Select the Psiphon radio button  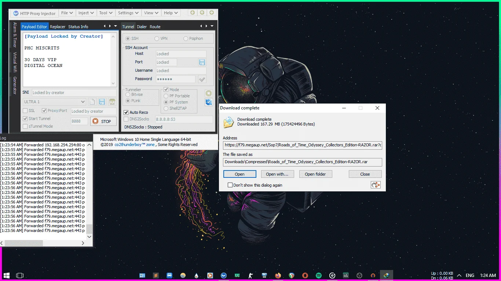186,38
